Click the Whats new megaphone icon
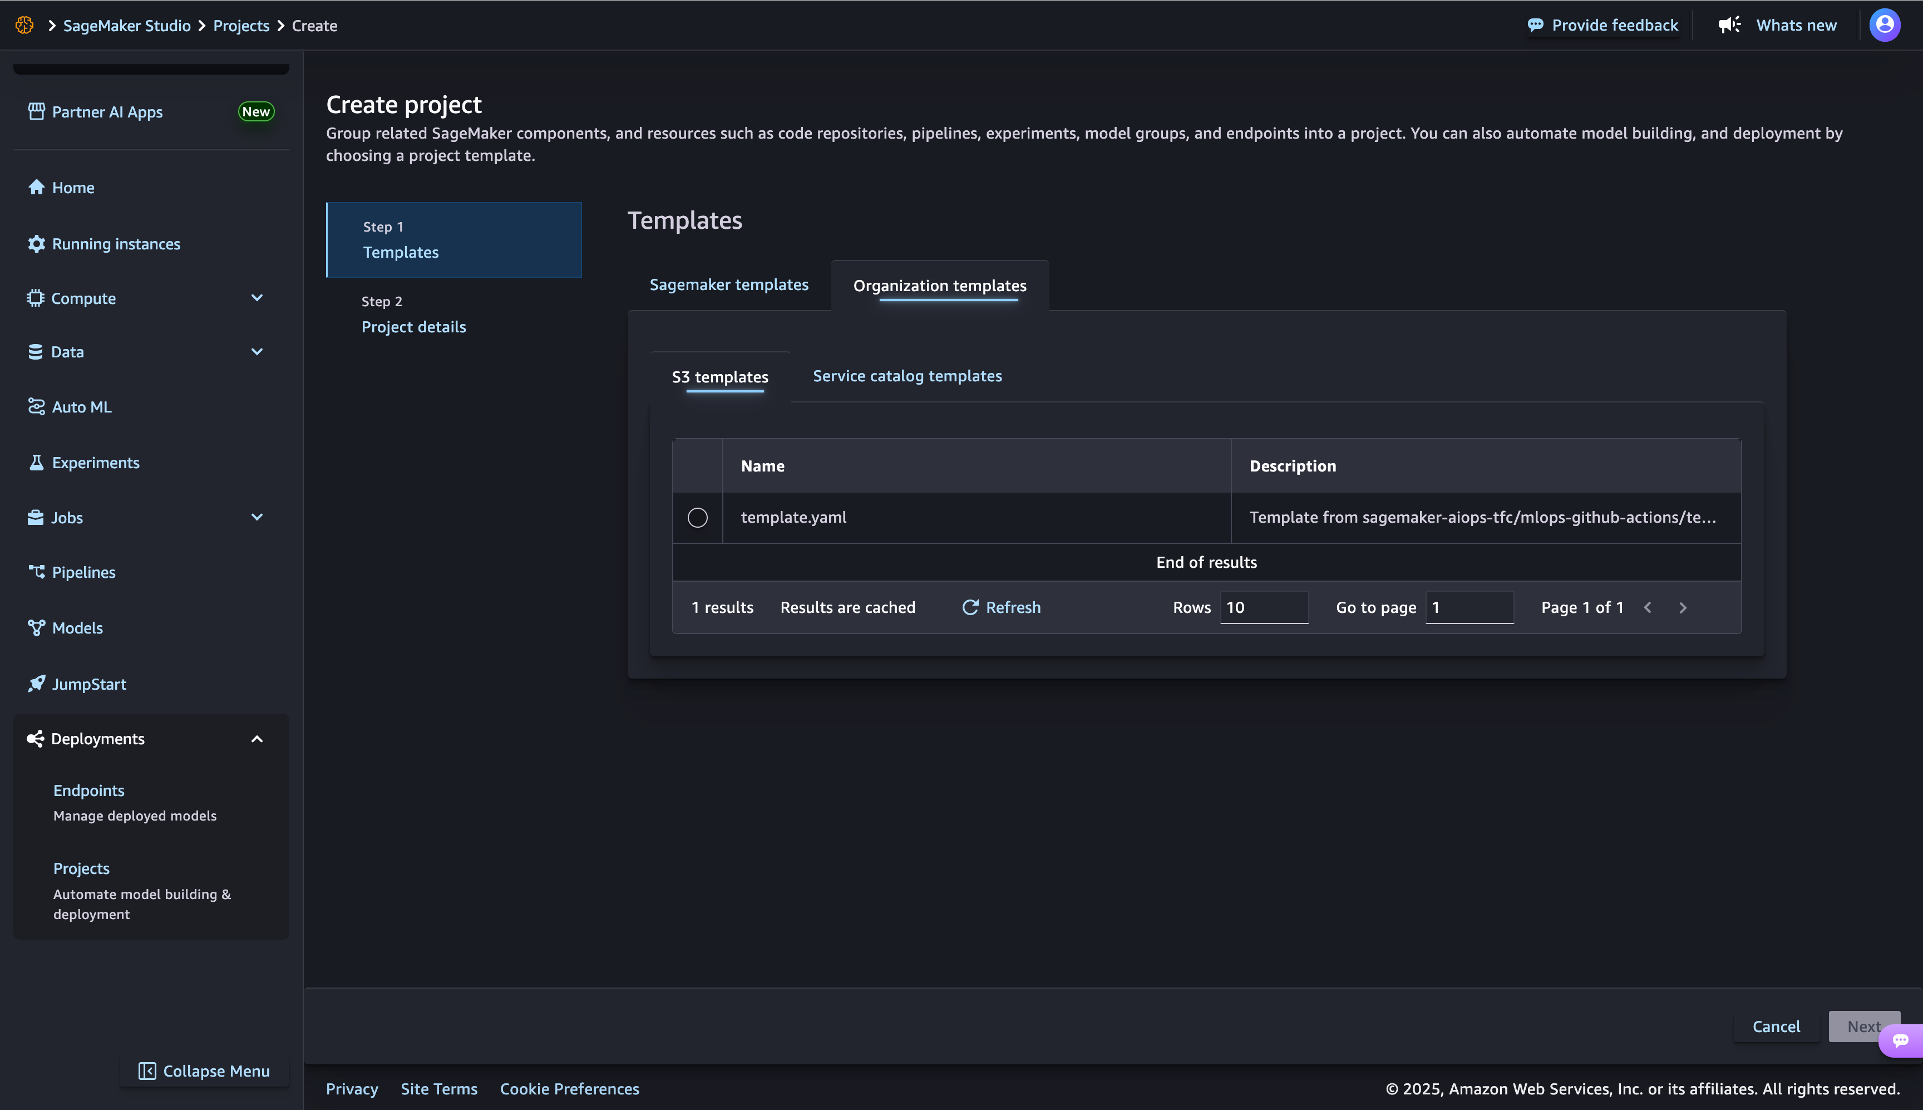 point(1729,25)
